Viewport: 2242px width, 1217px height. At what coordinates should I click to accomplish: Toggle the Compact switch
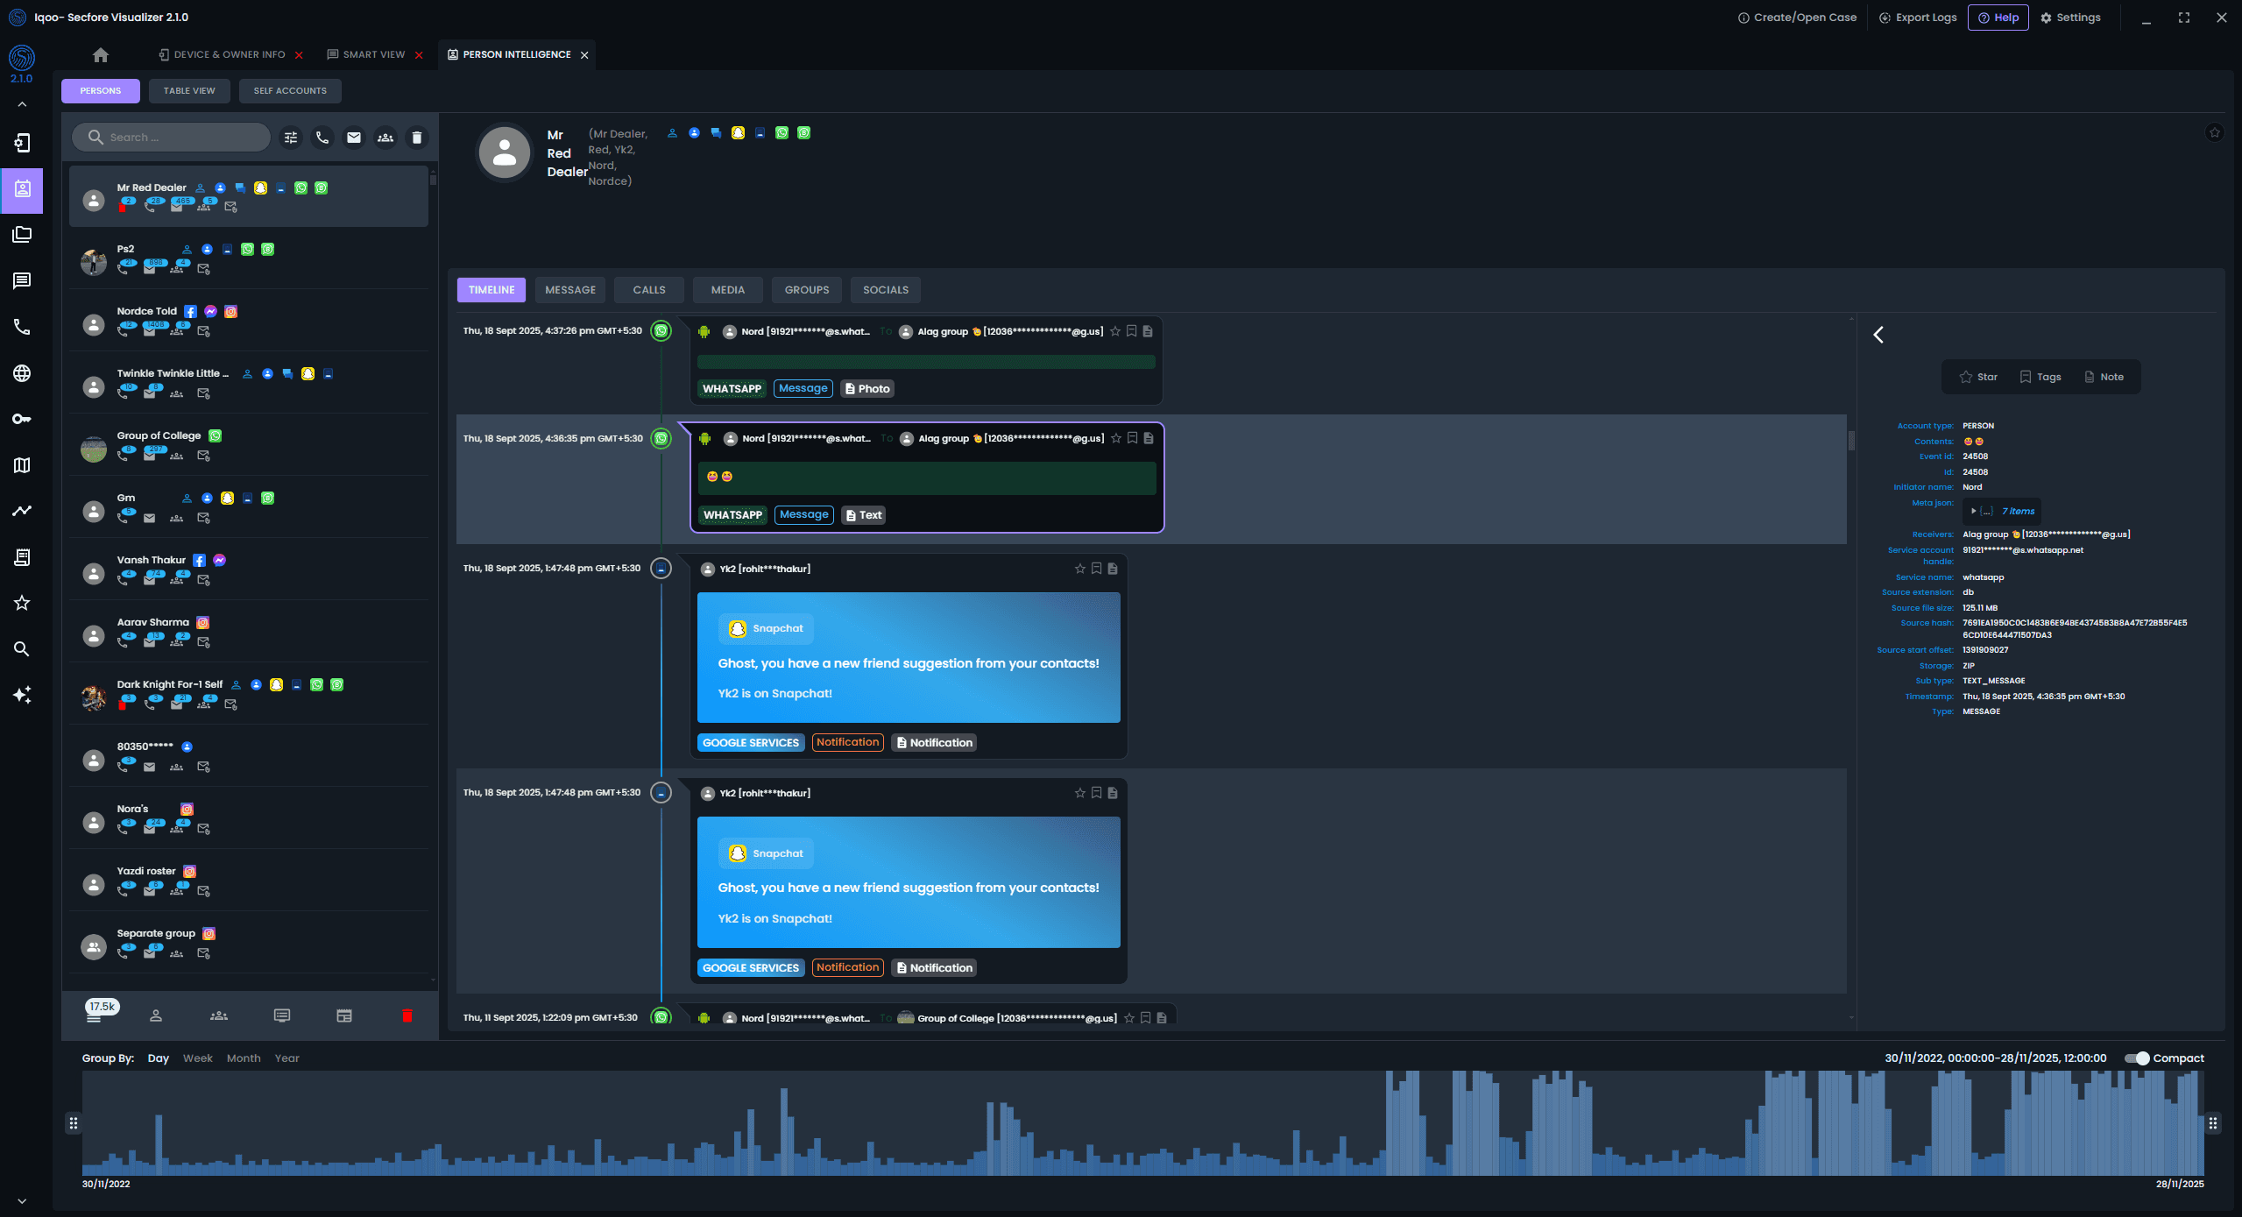[x=2137, y=1058]
